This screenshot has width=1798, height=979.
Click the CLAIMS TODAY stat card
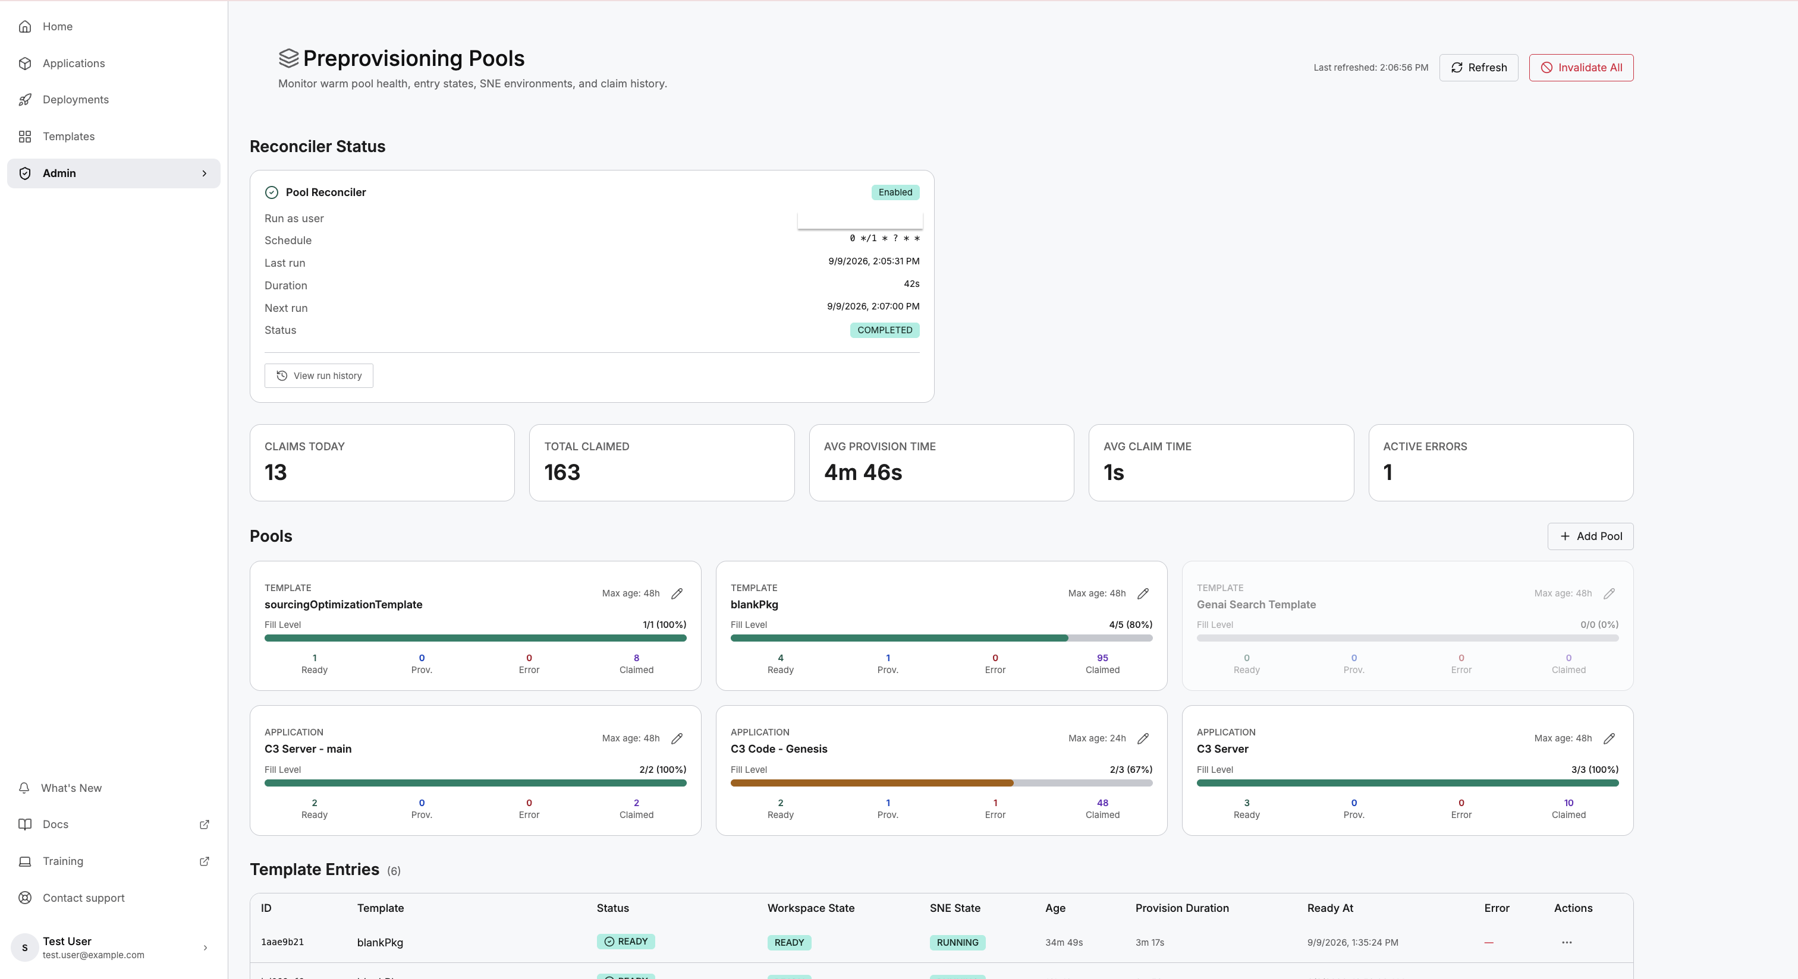(x=382, y=463)
